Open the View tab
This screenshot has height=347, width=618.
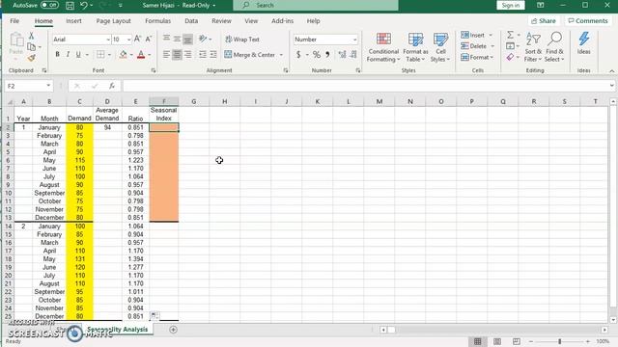(251, 21)
